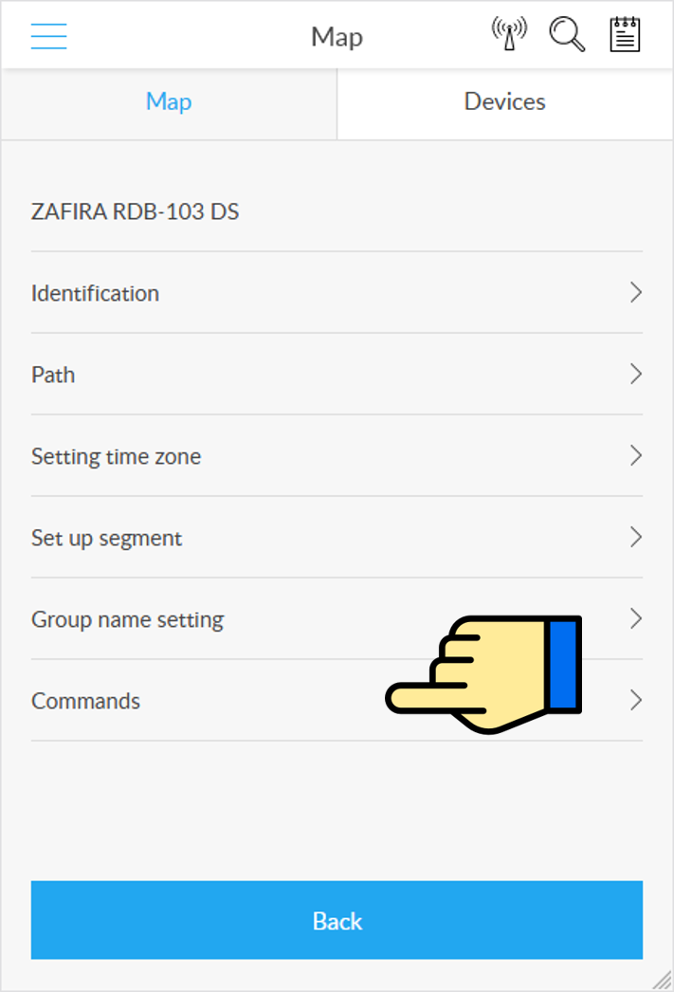Open search with the magnifier icon
The height and width of the screenshot is (992, 674).
click(567, 34)
